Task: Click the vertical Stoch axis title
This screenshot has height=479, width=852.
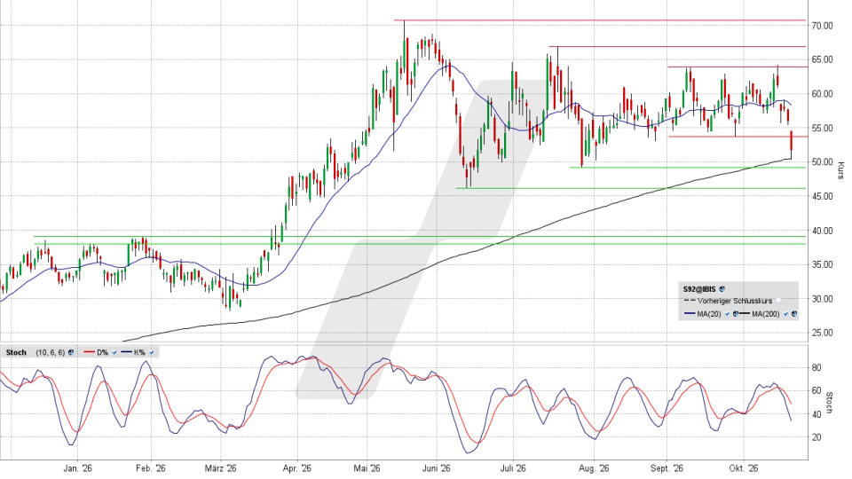Action: pyautogui.click(x=830, y=403)
